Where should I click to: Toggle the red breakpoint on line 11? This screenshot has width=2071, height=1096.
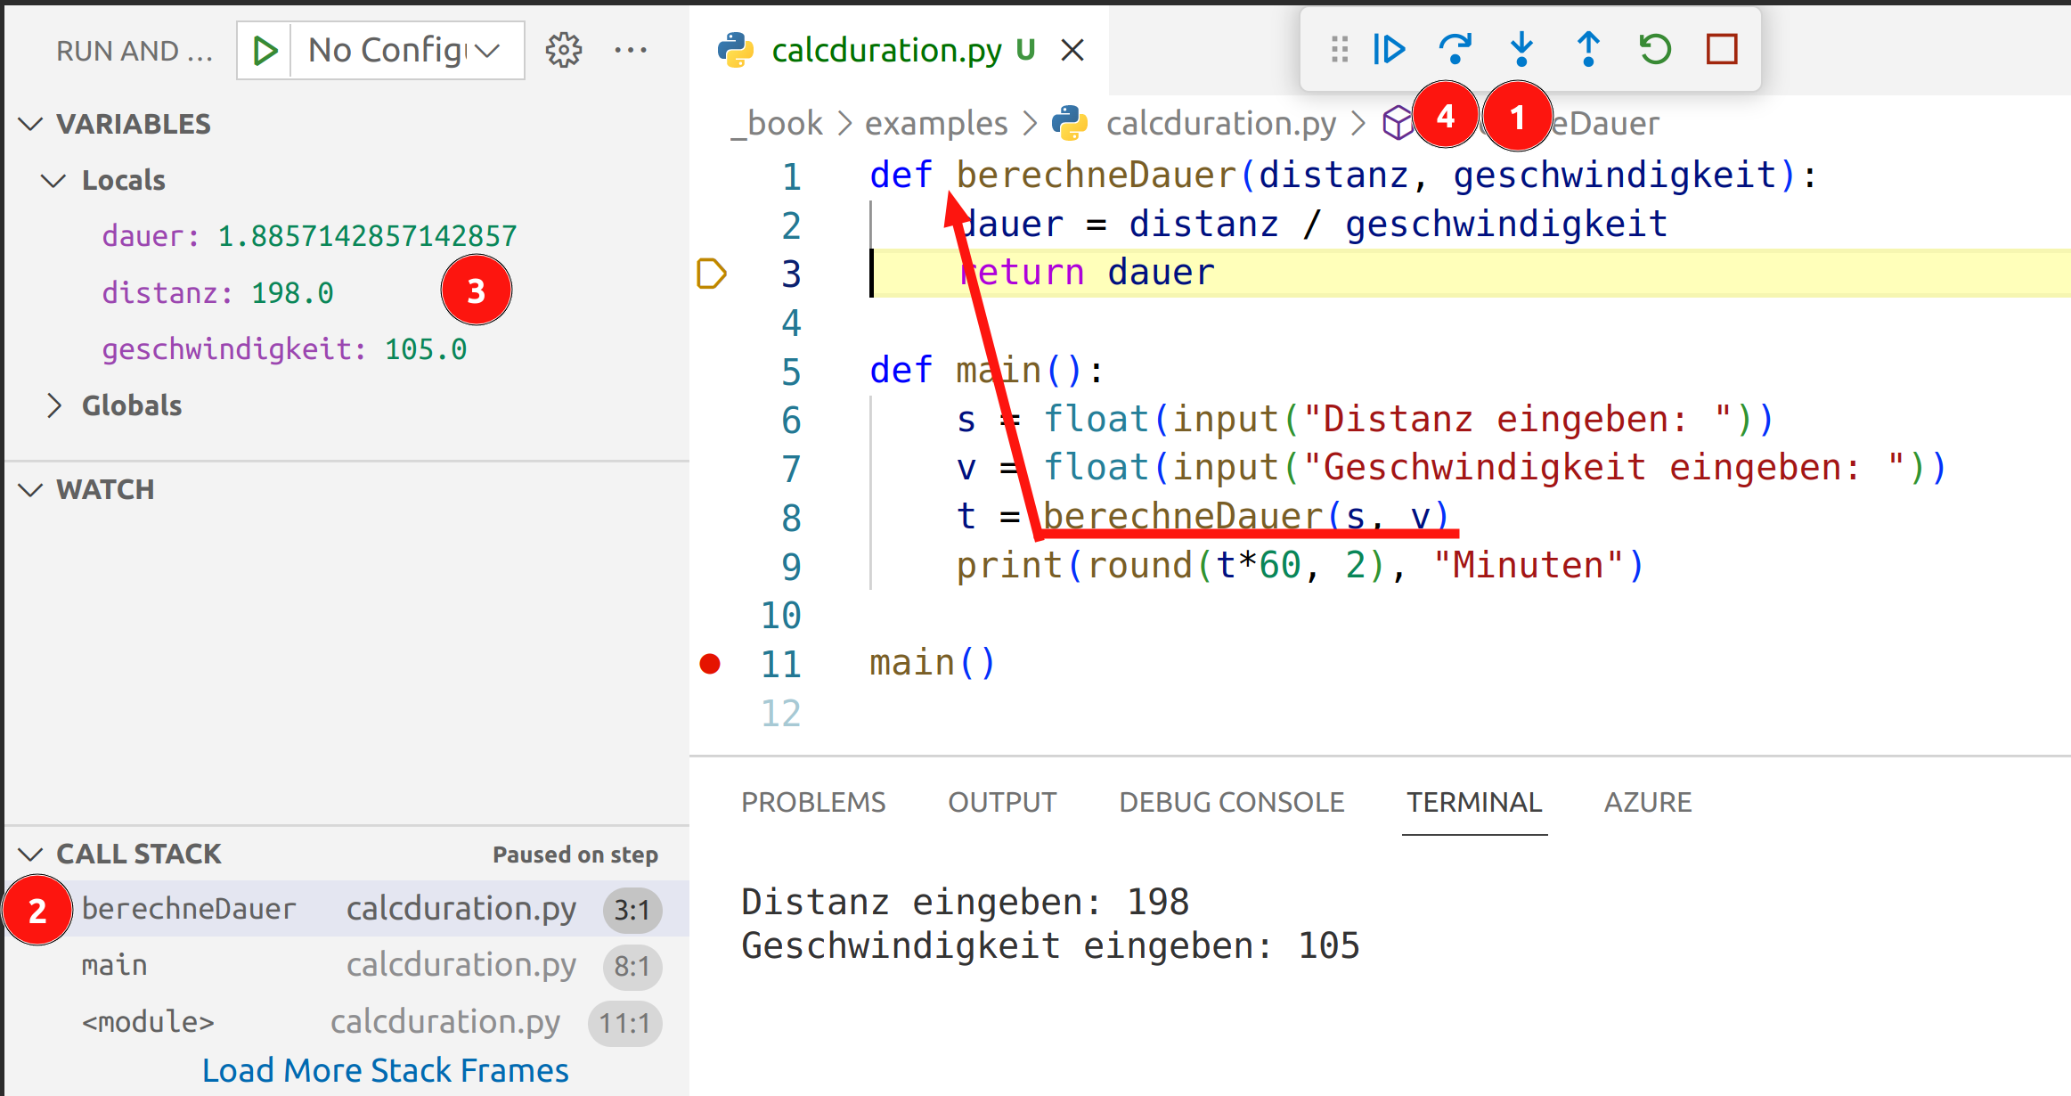710,664
